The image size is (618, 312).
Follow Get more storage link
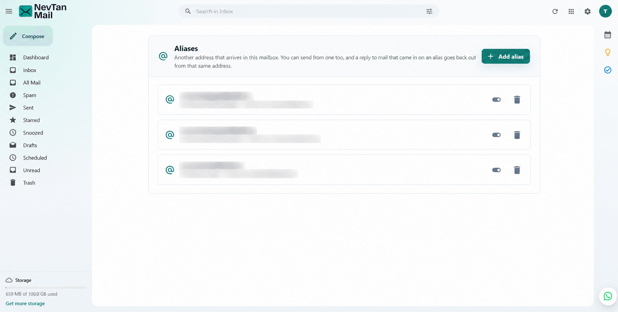25,304
